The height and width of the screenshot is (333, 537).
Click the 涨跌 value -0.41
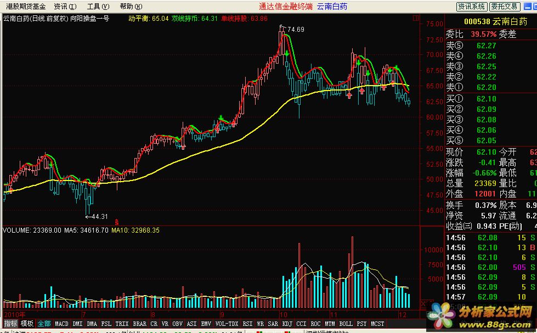click(x=488, y=162)
